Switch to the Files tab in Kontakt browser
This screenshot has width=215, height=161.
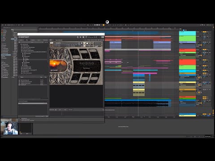pos(27,40)
